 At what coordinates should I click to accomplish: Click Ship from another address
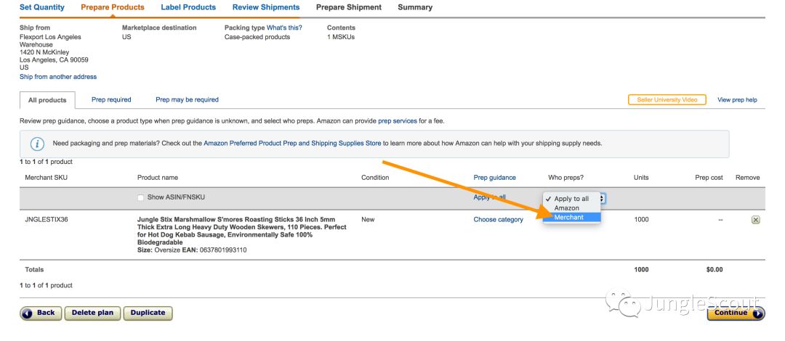(x=58, y=77)
